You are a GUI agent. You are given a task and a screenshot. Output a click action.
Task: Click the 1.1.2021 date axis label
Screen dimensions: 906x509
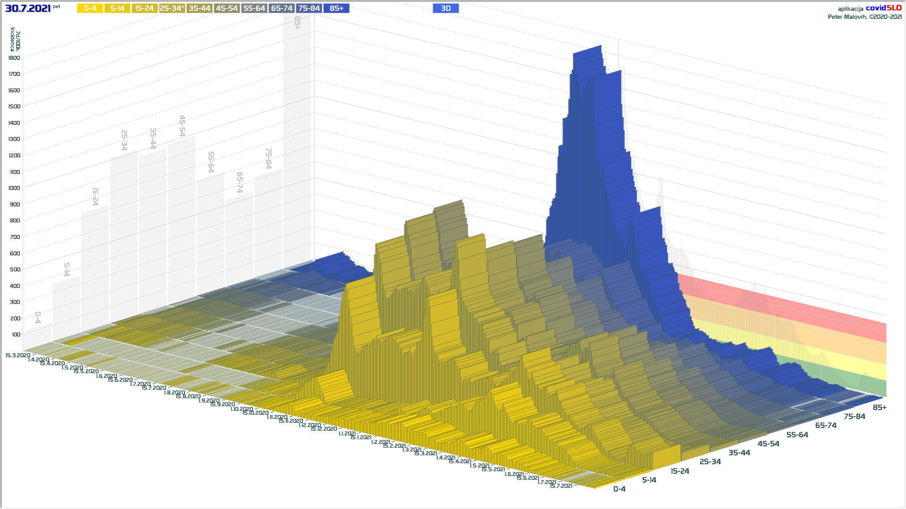click(347, 433)
